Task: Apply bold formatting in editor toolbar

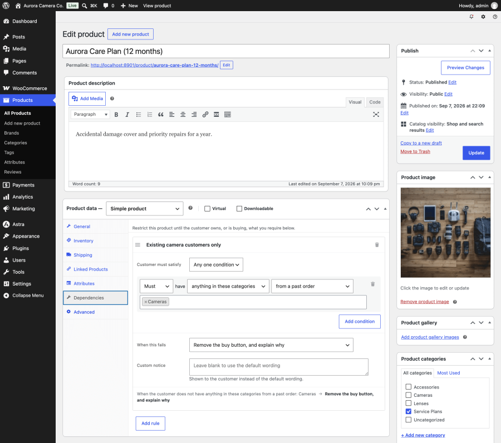Action: click(116, 114)
